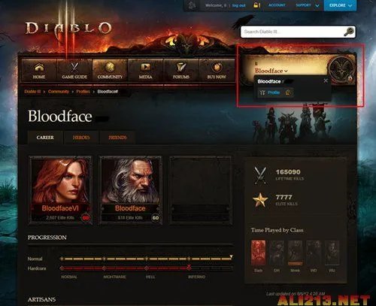The width and height of the screenshot is (376, 306).
Task: Expand the Explore dropdown menu
Action: click(340, 5)
